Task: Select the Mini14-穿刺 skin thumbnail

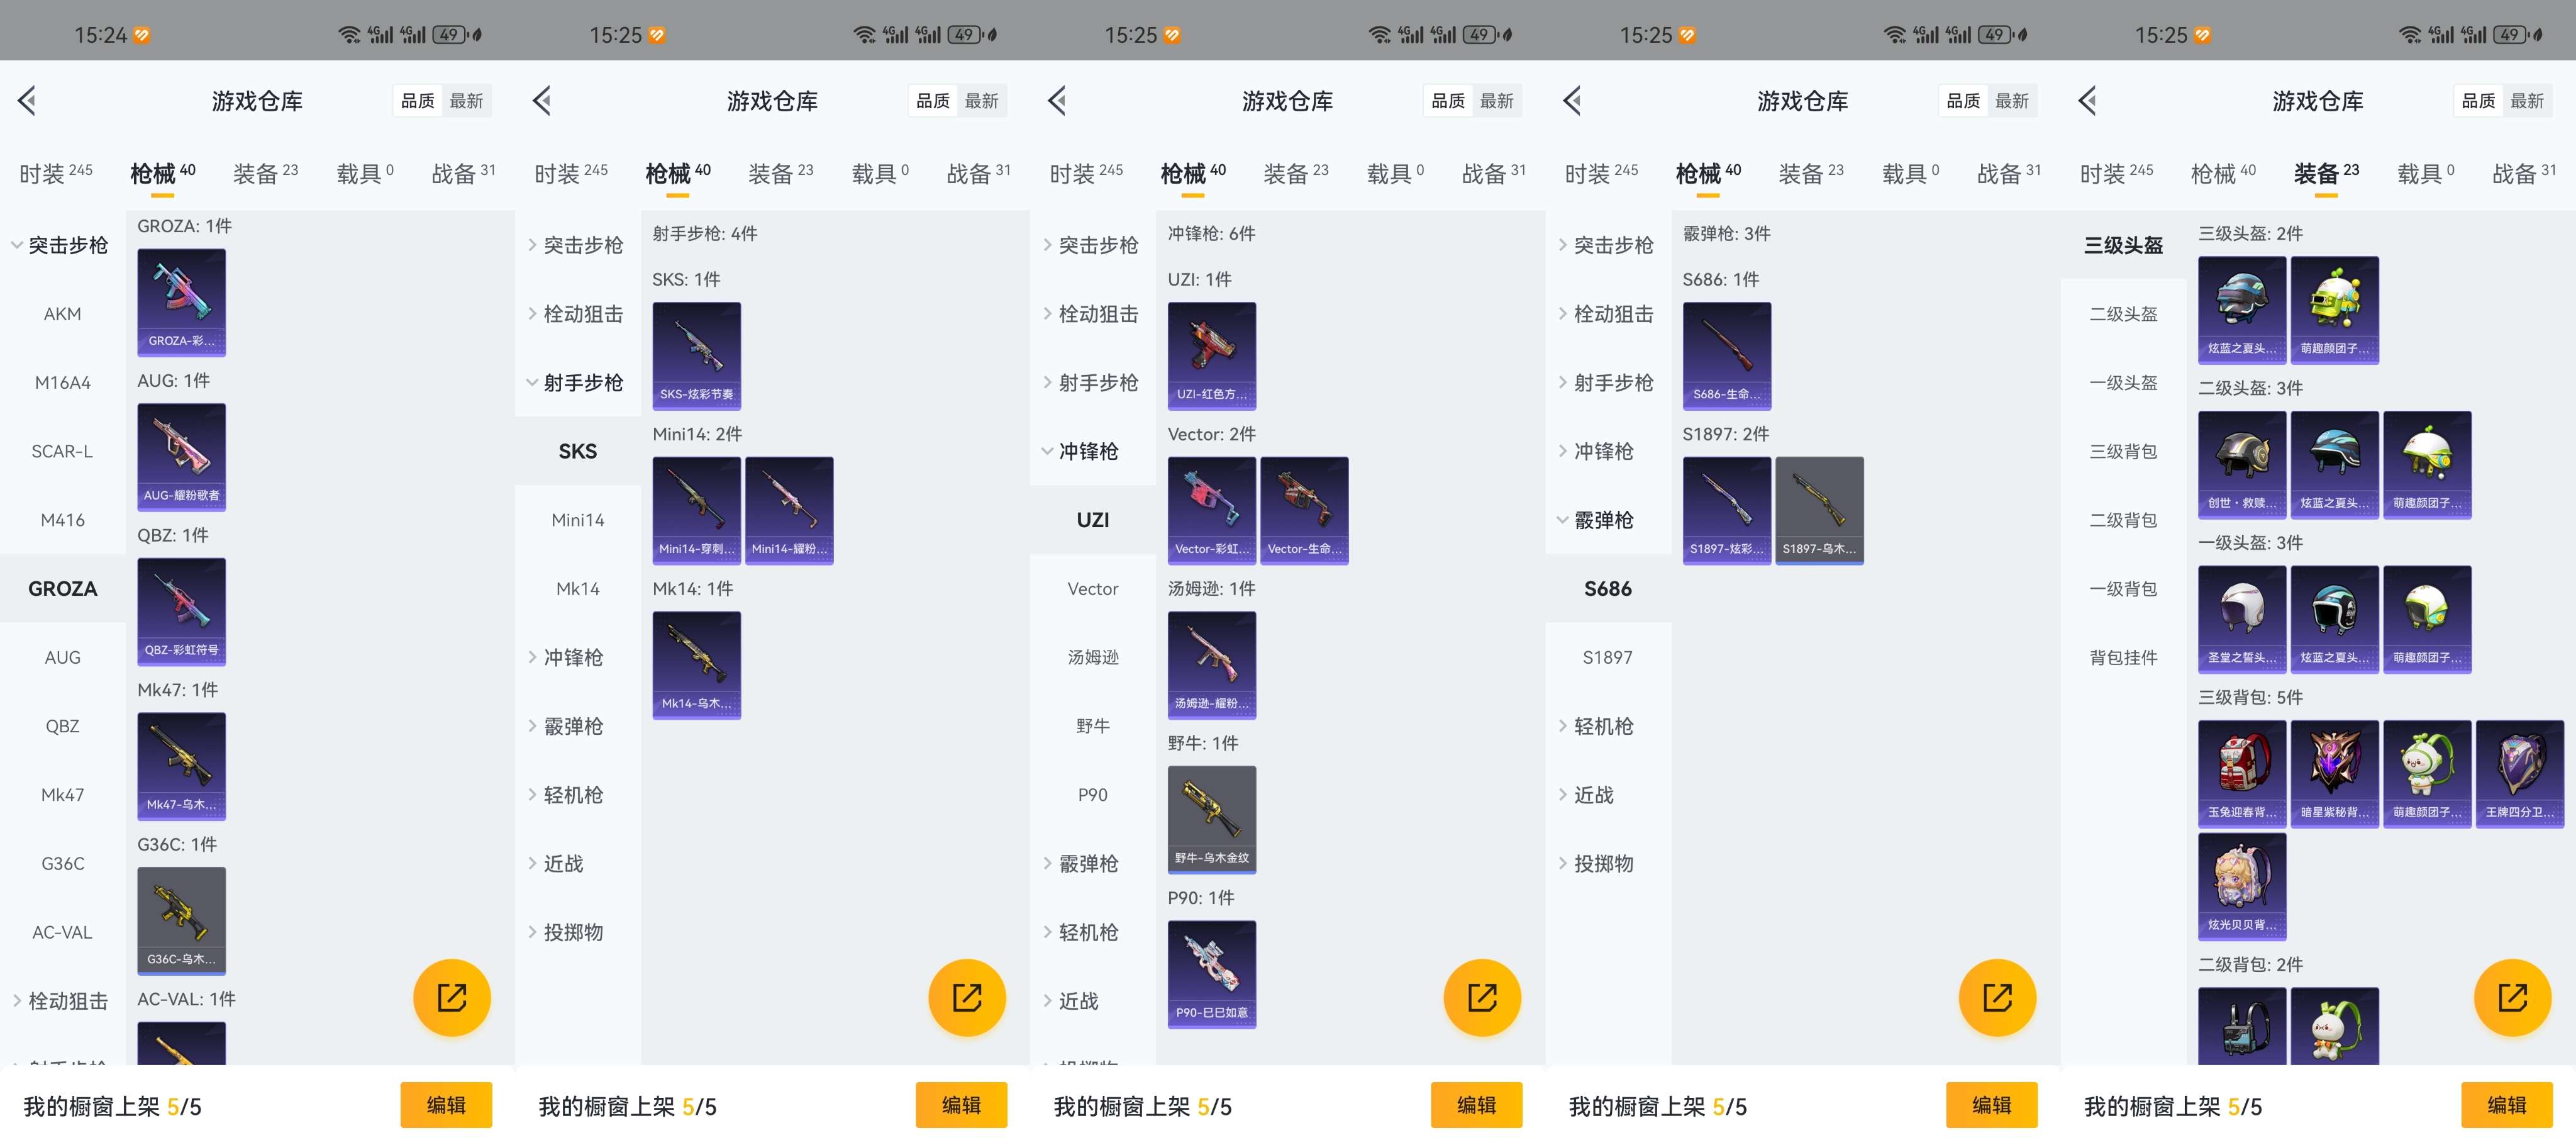Action: (696, 511)
